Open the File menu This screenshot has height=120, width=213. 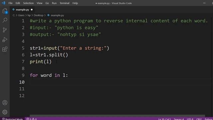click(x=10, y=3)
